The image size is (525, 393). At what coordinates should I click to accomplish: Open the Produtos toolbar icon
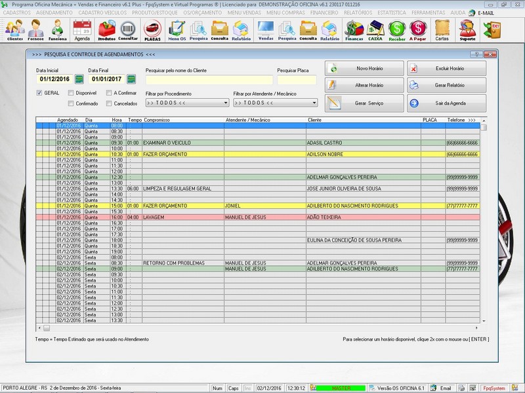106,29
